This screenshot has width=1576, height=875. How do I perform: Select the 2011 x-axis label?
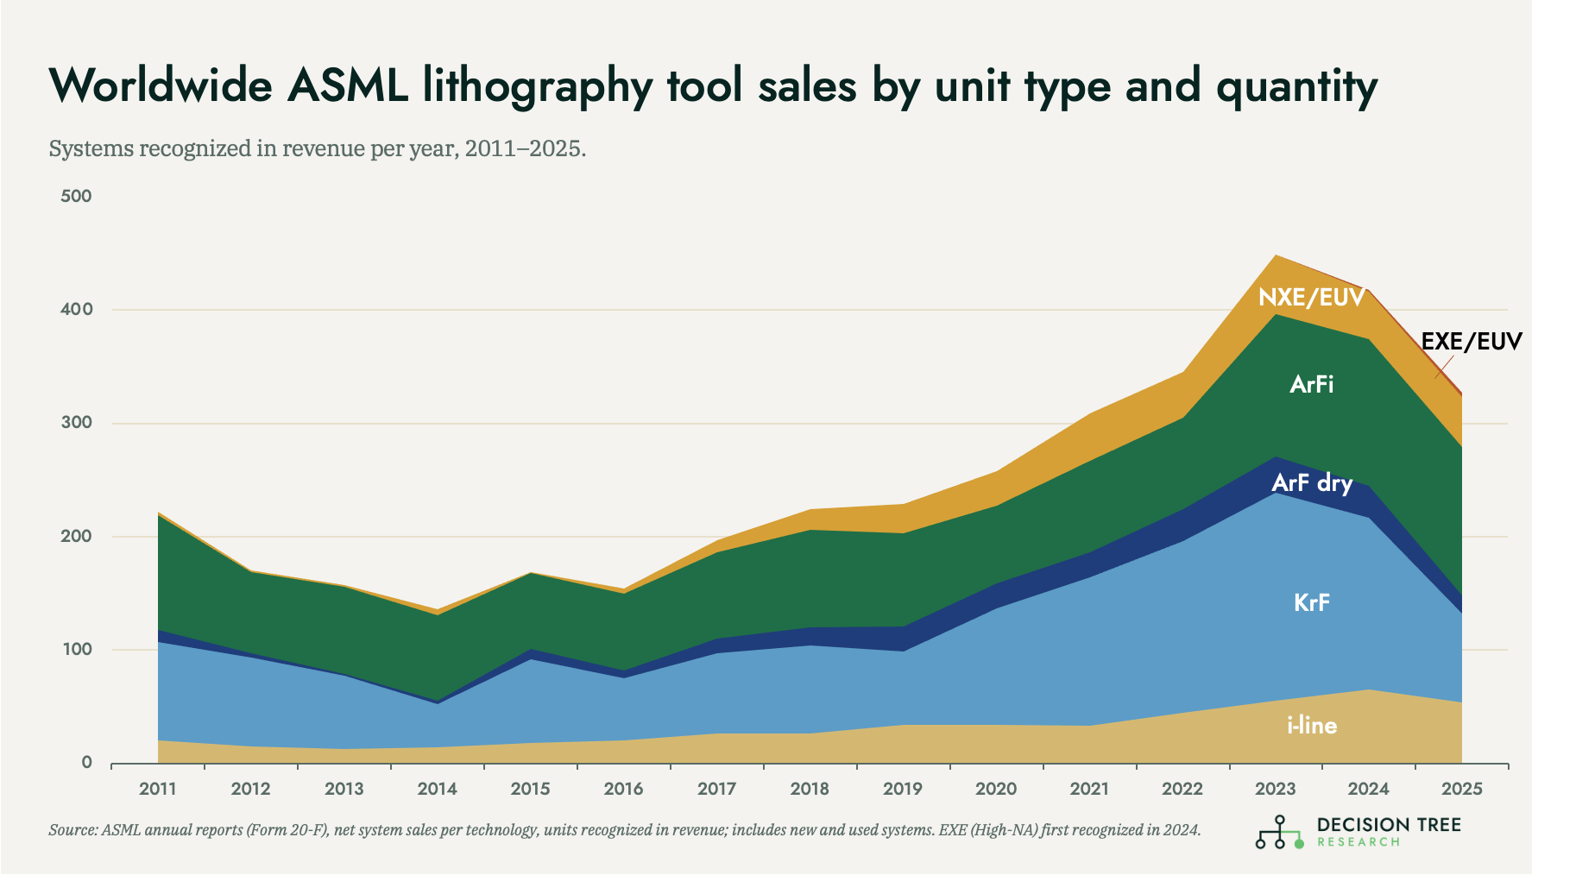pos(158,789)
